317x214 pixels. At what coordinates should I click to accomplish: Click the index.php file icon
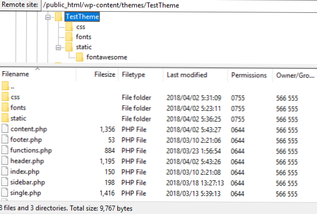pos(5,171)
